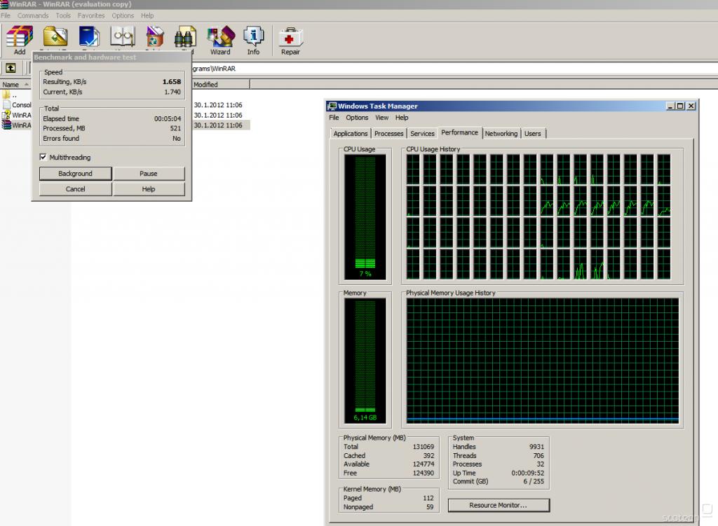
Task: Switch to the Processes tab
Action: [388, 133]
